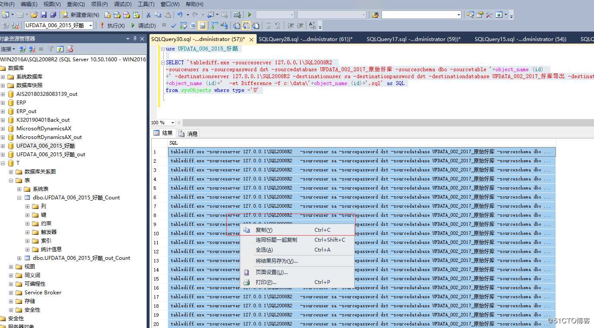
Task: Collapse the 表 (Tables) folder node
Action: click(11, 180)
